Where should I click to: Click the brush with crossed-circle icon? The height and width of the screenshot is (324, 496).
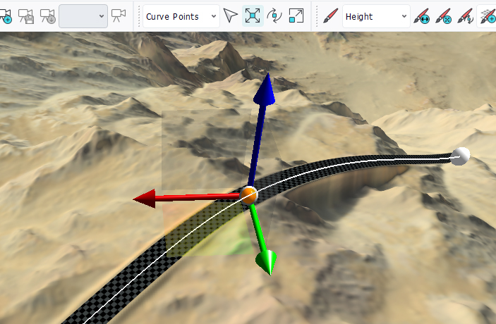click(x=443, y=16)
